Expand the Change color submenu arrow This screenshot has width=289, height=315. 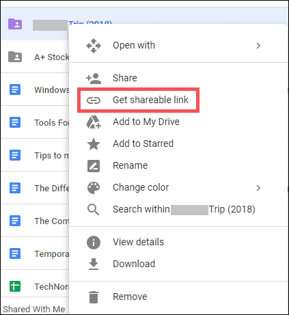(258, 188)
